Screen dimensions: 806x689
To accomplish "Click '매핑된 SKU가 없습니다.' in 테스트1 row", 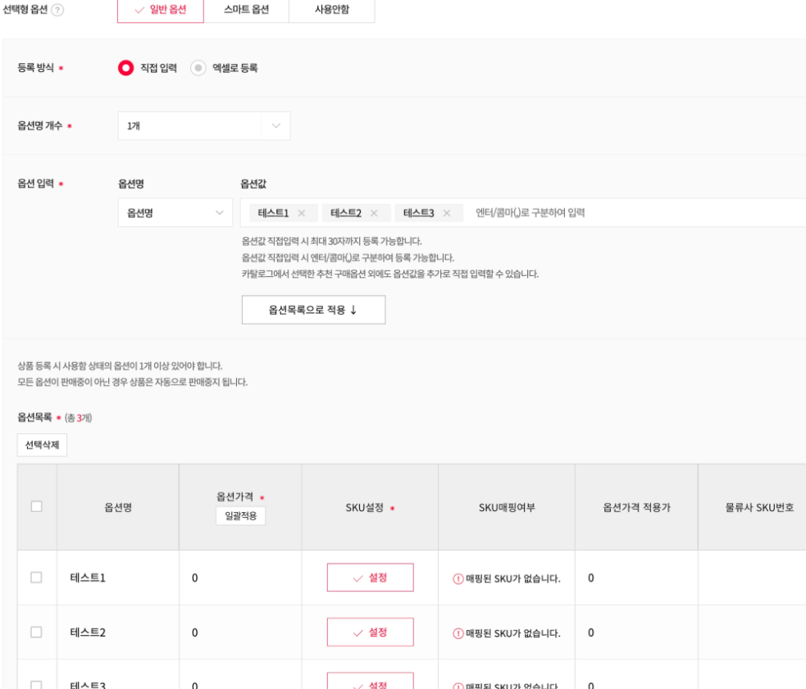I will pyautogui.click(x=513, y=578).
